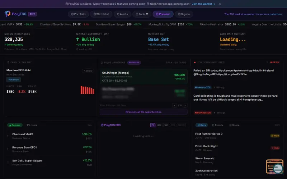Open the Premium nav button

pyautogui.click(x=163, y=14)
